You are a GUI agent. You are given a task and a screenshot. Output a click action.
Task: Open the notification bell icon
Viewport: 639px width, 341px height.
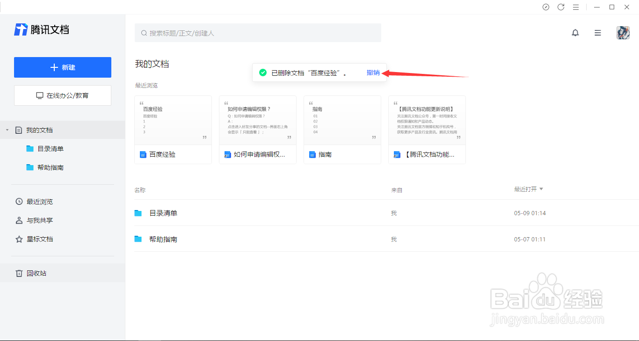click(575, 33)
